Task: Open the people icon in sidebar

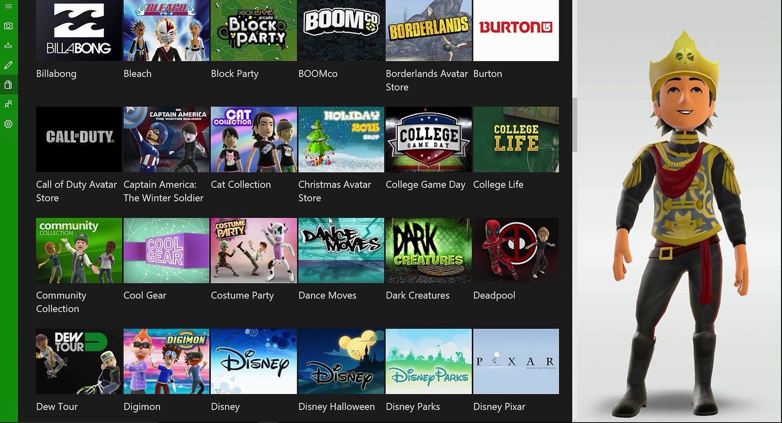Action: coord(8,105)
